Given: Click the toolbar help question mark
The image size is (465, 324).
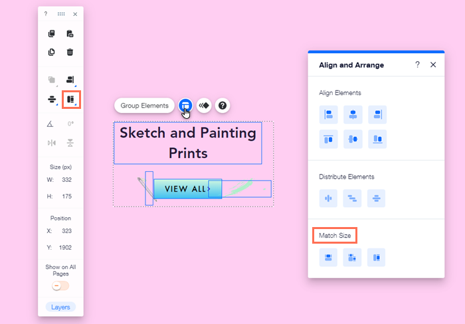Looking at the screenshot, I should click(x=46, y=14).
